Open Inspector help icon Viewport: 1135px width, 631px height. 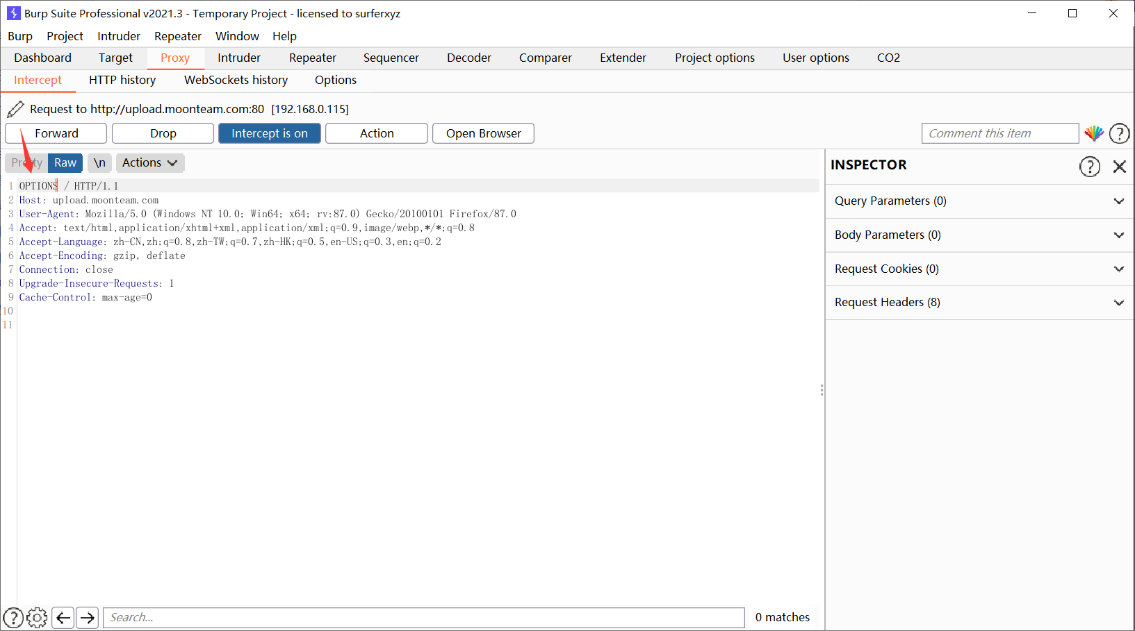(1090, 167)
